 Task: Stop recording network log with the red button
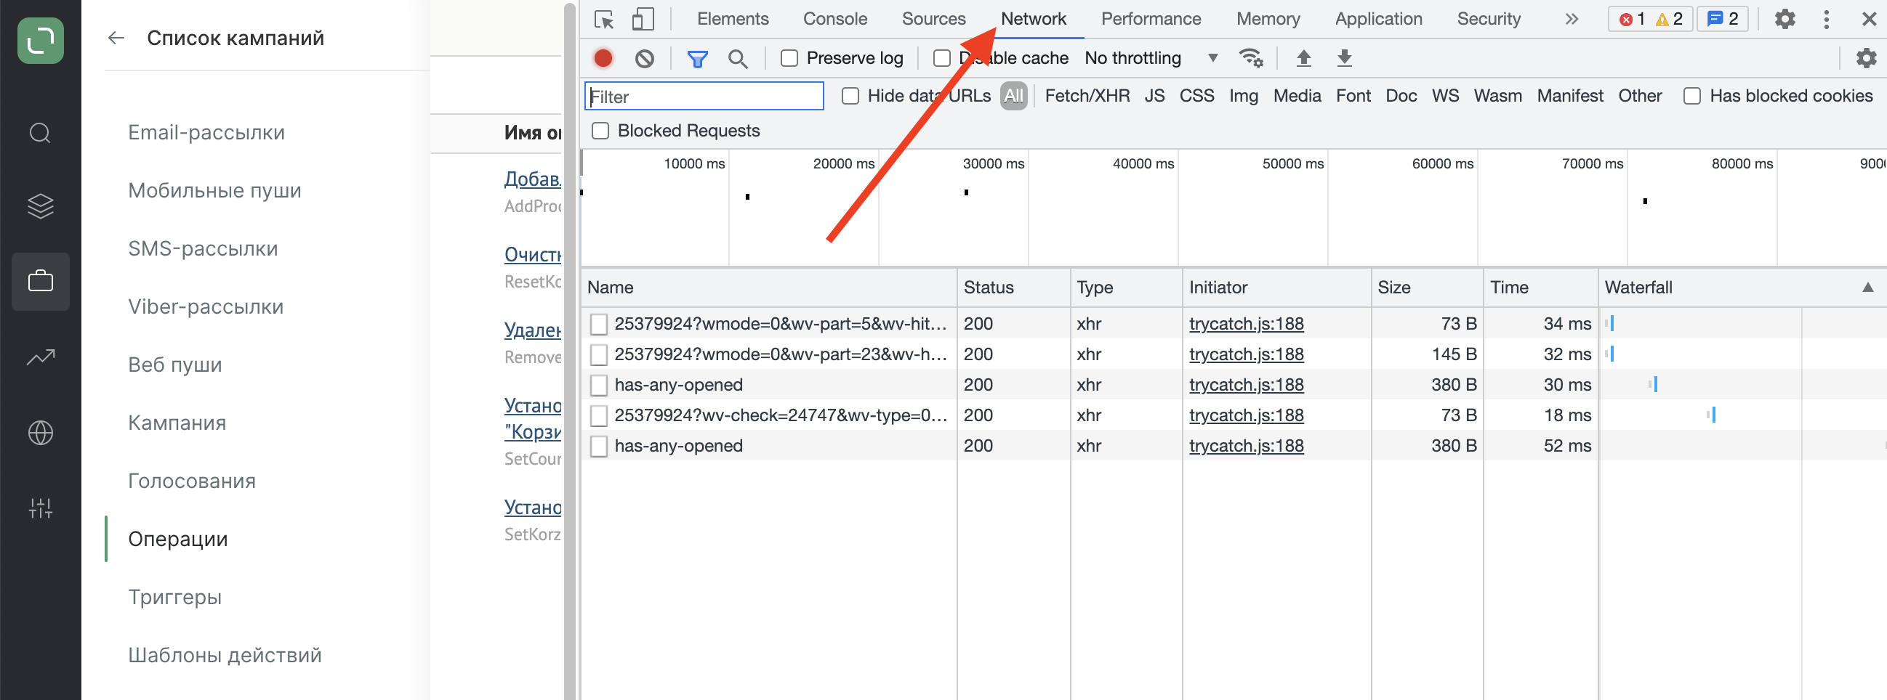pyautogui.click(x=603, y=58)
